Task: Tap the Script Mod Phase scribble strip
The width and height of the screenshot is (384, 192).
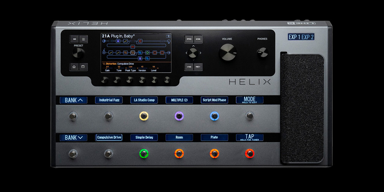Action: (215, 100)
